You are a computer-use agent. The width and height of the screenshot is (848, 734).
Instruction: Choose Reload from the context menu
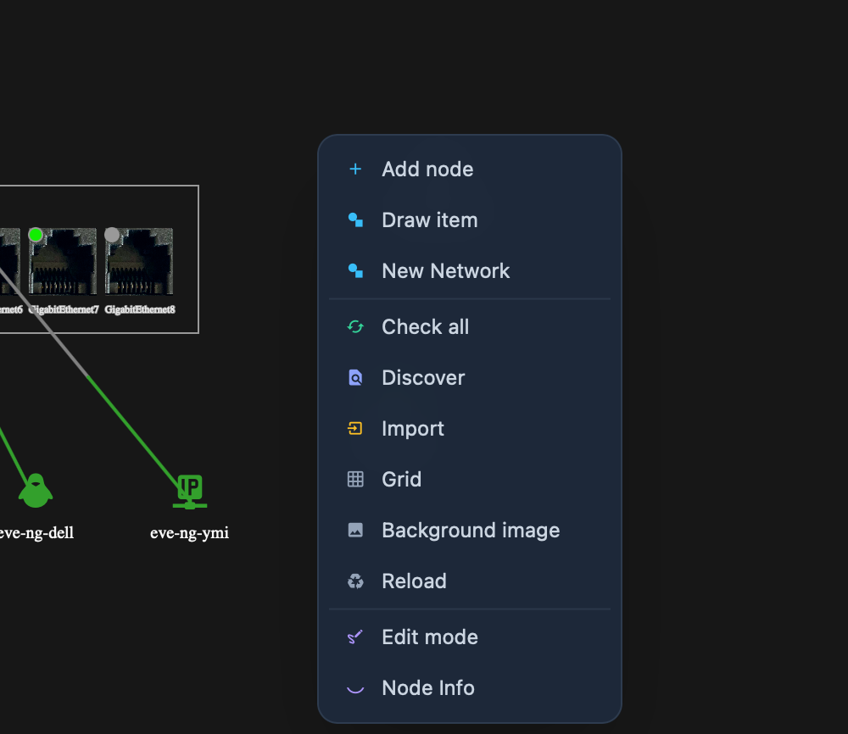[x=470, y=581]
